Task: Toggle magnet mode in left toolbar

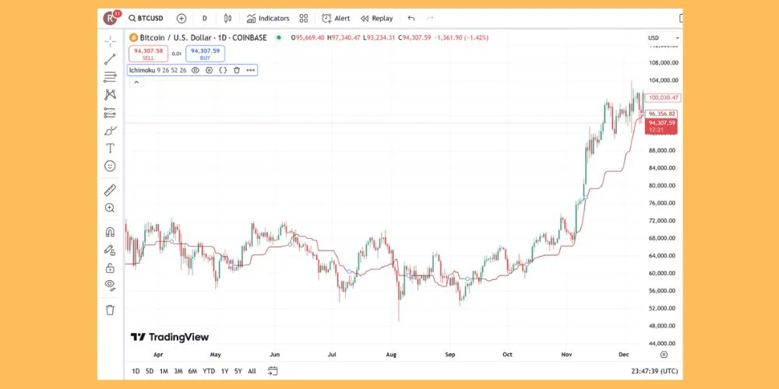Action: (110, 232)
